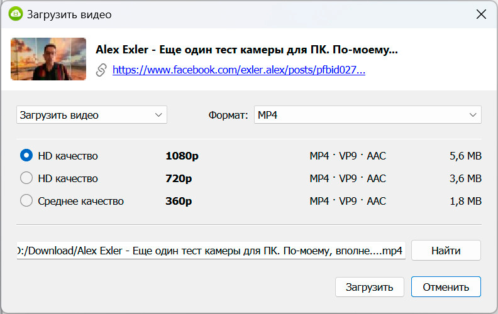Click the green cloud app icon in title bar
This screenshot has width=498, height=314.
click(x=14, y=14)
